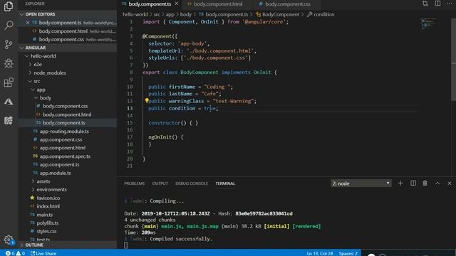Open the Search view in activity bar
Image resolution: width=456 pixels, height=256 pixels.
click(9, 26)
